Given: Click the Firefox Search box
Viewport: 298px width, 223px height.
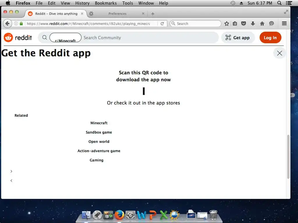Looking at the screenshot, I should point(196,24).
